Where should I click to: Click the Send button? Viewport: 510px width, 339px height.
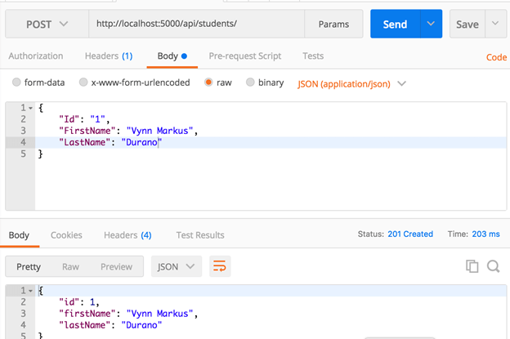396,25
